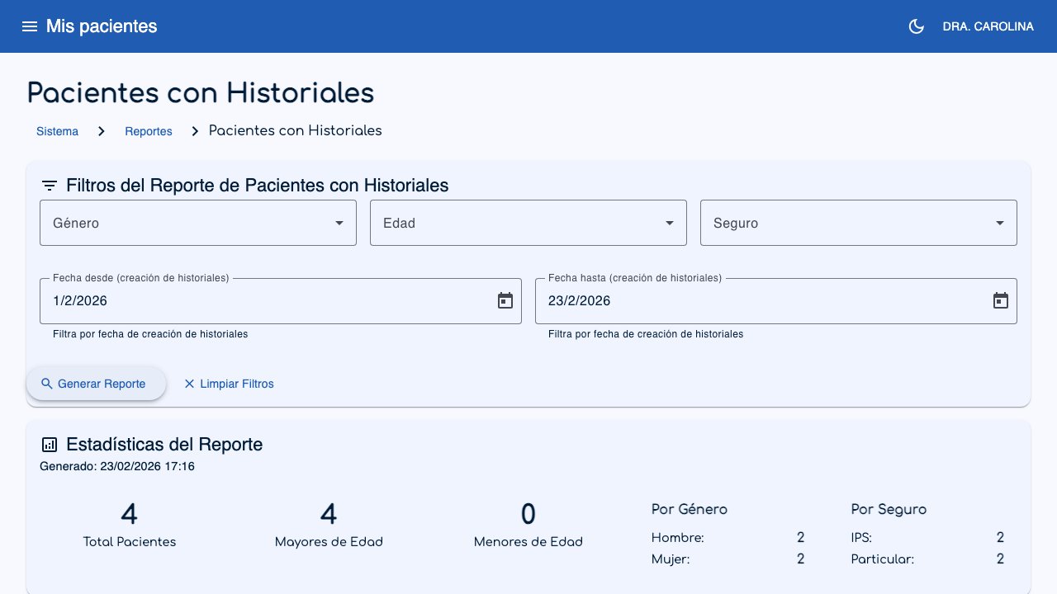The width and height of the screenshot is (1057, 594).
Task: Select the Total Pacientes statistic card
Action: coord(129,526)
